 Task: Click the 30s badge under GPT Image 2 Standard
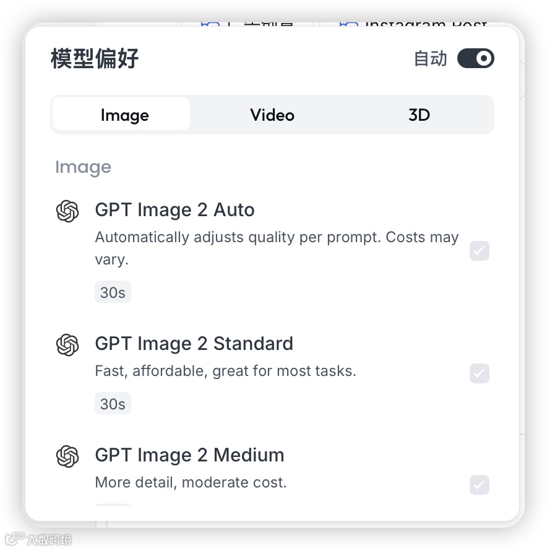click(113, 403)
